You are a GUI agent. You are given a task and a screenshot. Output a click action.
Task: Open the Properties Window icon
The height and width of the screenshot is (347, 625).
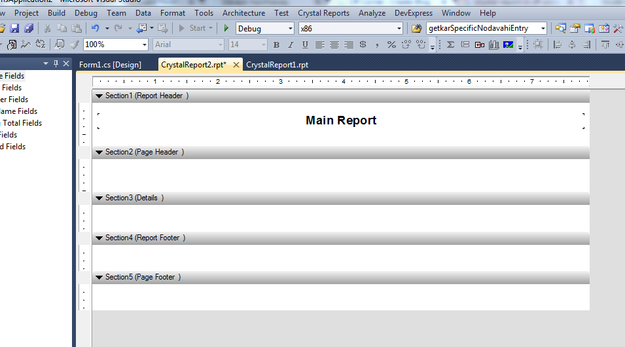click(x=575, y=28)
